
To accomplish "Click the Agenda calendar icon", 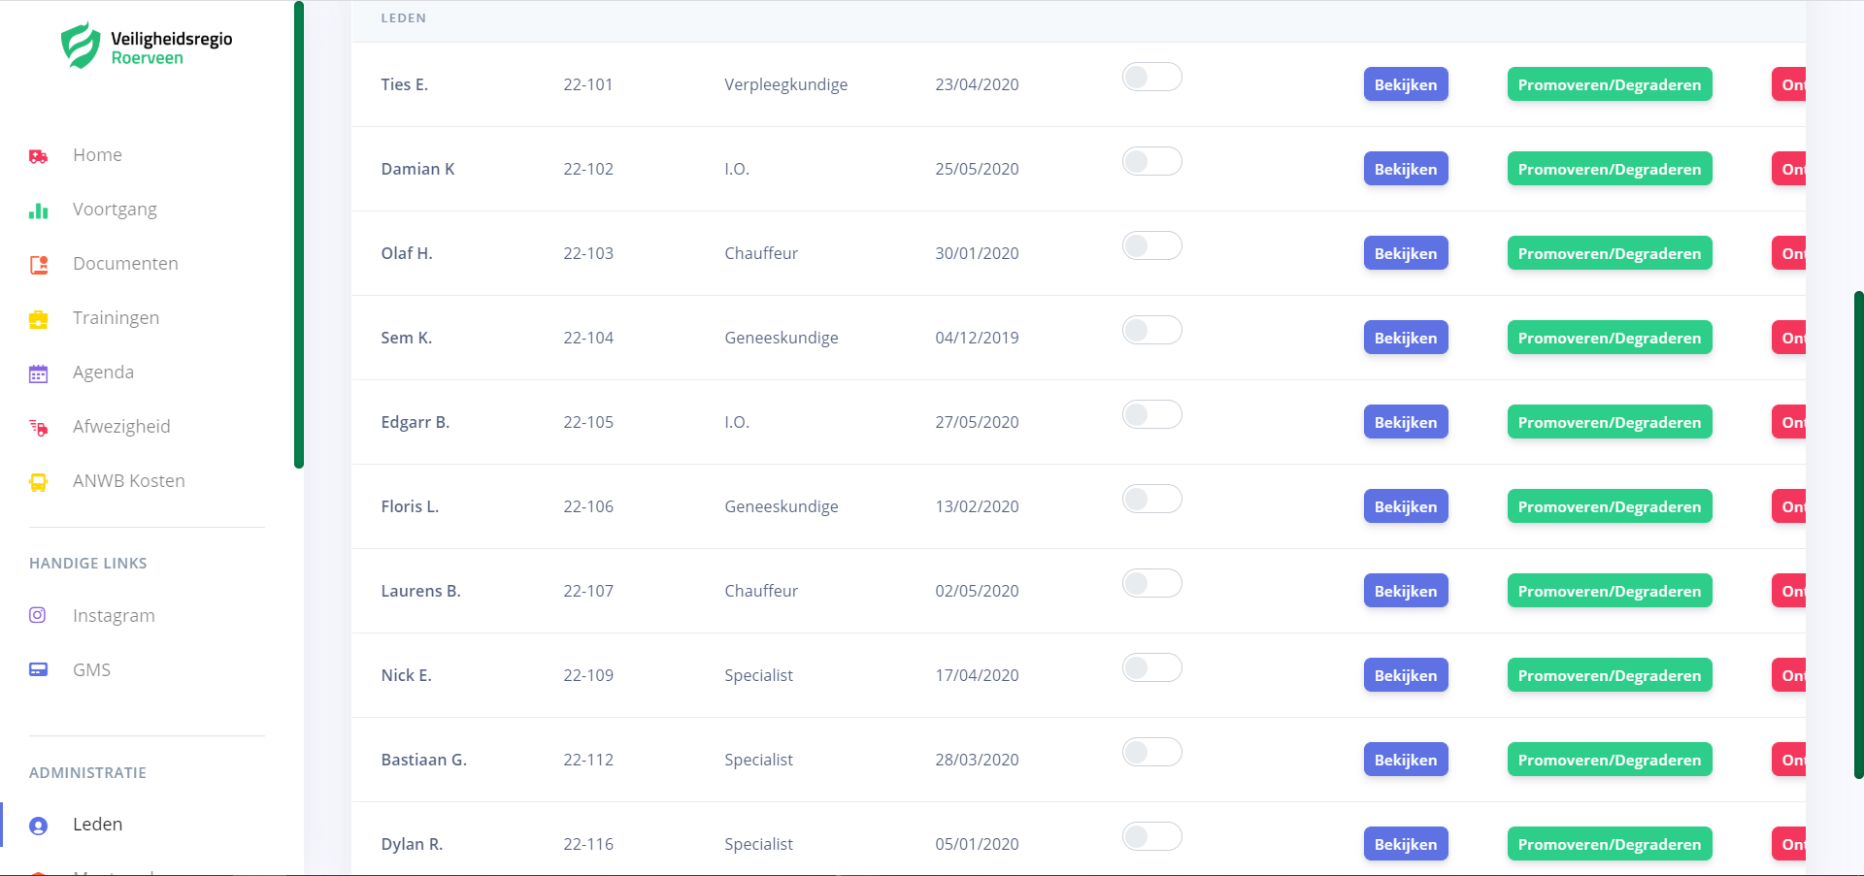I will coord(39,373).
